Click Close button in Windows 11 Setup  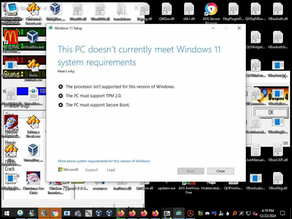(x=220, y=171)
